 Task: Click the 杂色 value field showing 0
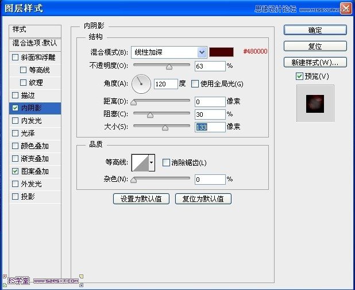tap(210, 180)
